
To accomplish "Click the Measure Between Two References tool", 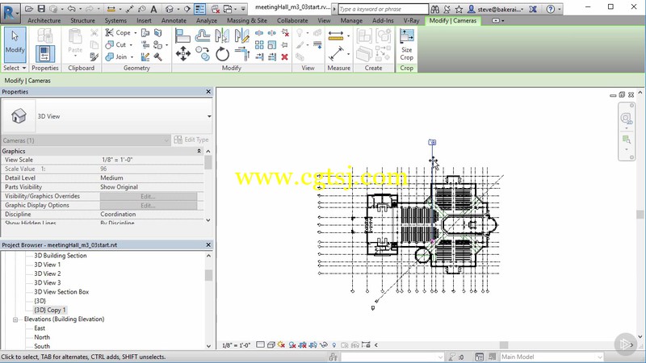I will [336, 54].
